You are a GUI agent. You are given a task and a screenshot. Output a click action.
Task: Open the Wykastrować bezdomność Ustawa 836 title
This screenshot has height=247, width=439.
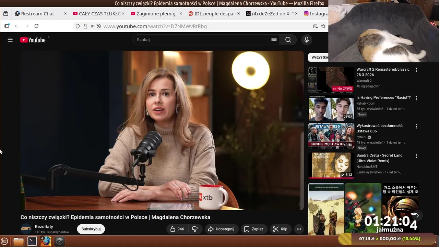380,129
